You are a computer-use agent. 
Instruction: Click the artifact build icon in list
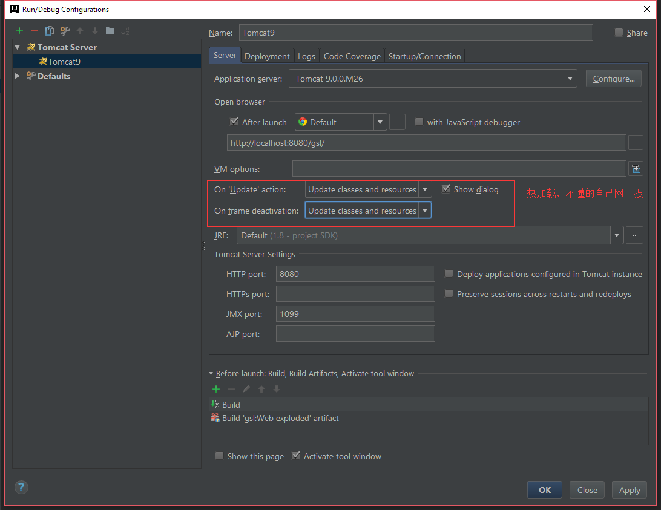215,418
